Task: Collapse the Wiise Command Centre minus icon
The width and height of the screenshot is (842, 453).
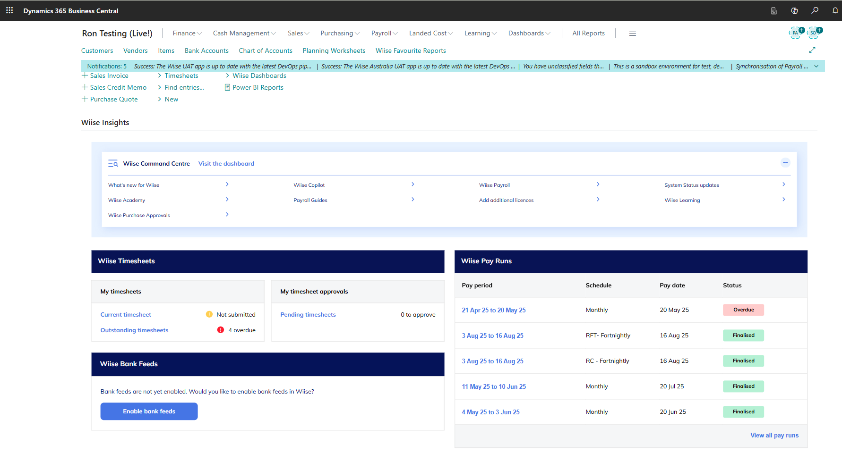Action: [x=785, y=163]
